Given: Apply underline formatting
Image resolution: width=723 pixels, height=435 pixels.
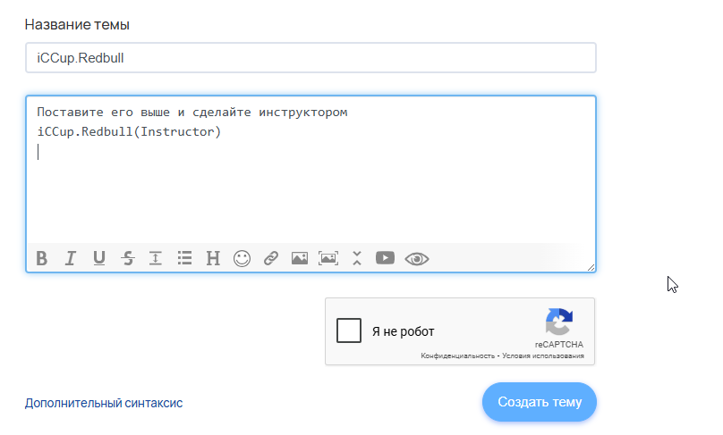Looking at the screenshot, I should tap(99, 258).
